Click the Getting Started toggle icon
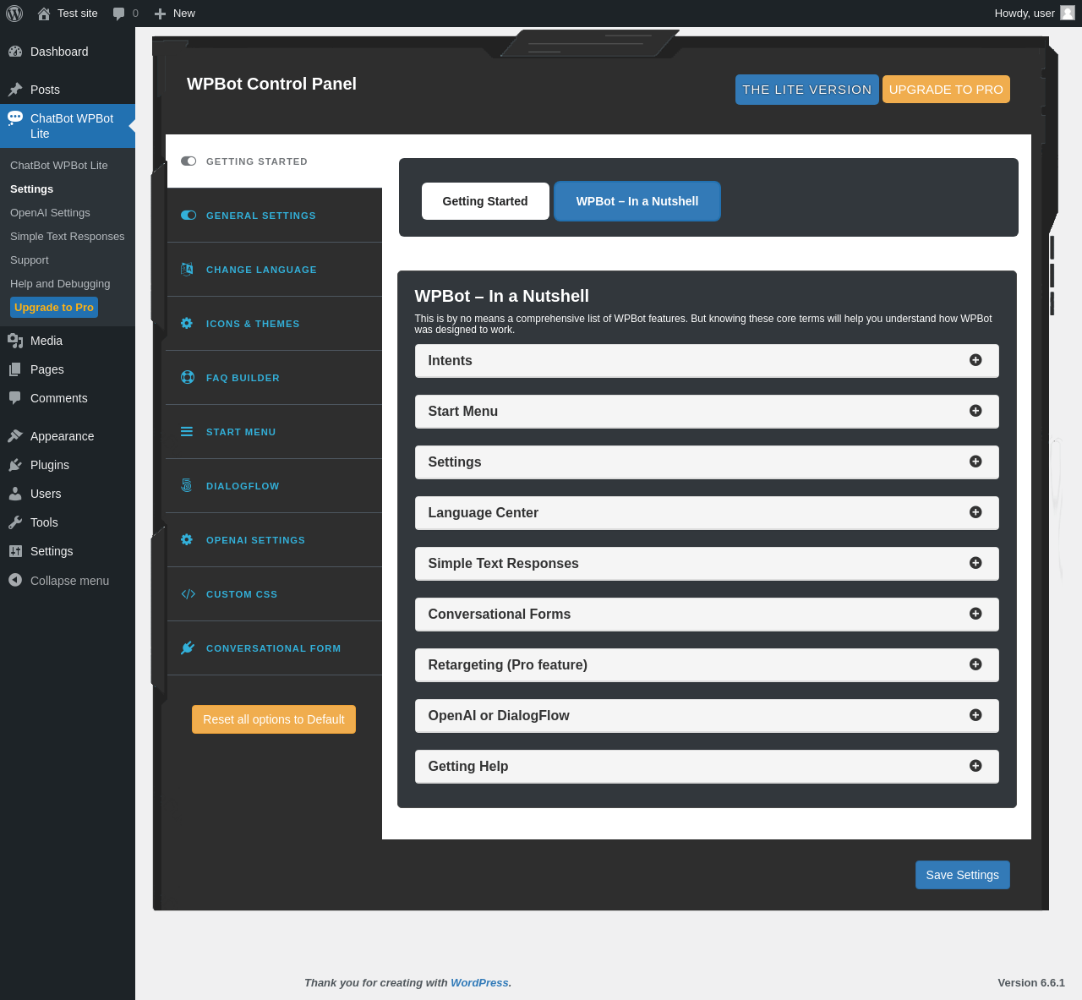The width and height of the screenshot is (1082, 1000). 189,161
